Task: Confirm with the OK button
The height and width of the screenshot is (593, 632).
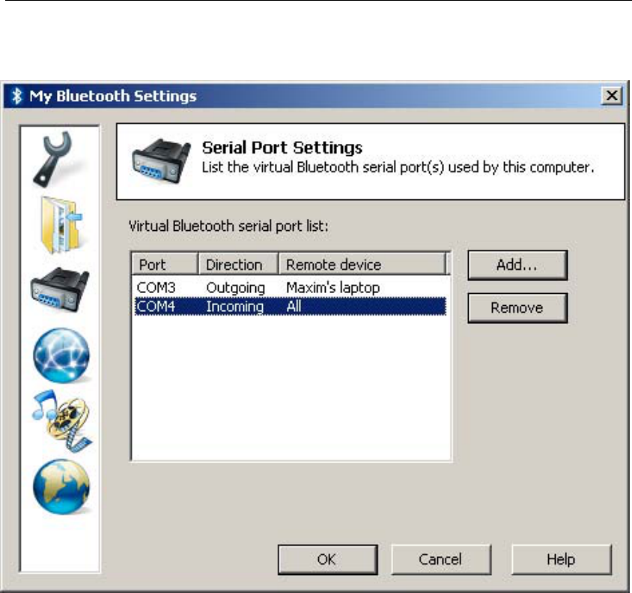Action: [x=328, y=559]
